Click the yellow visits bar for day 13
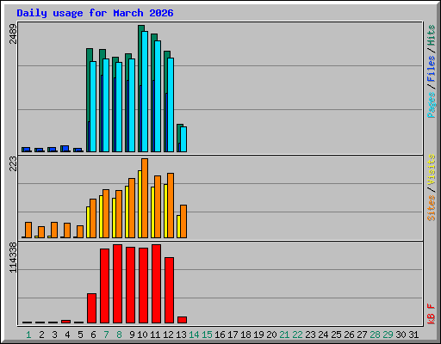Viewport: 441px width, 344px height. [178, 226]
